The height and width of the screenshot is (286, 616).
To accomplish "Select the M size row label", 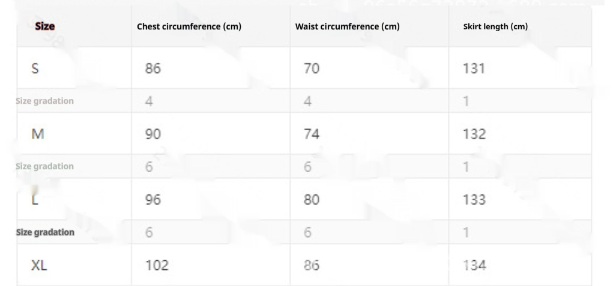I will (37, 134).
